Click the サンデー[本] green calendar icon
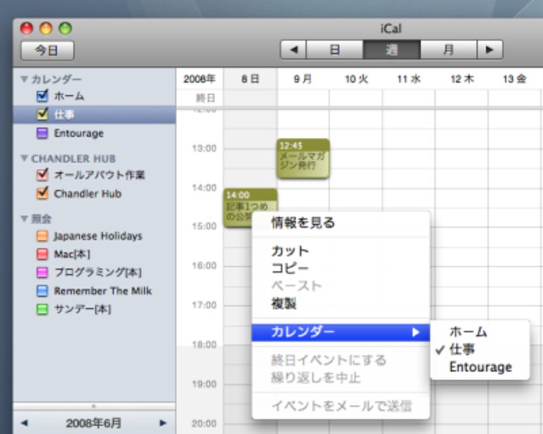 42,309
